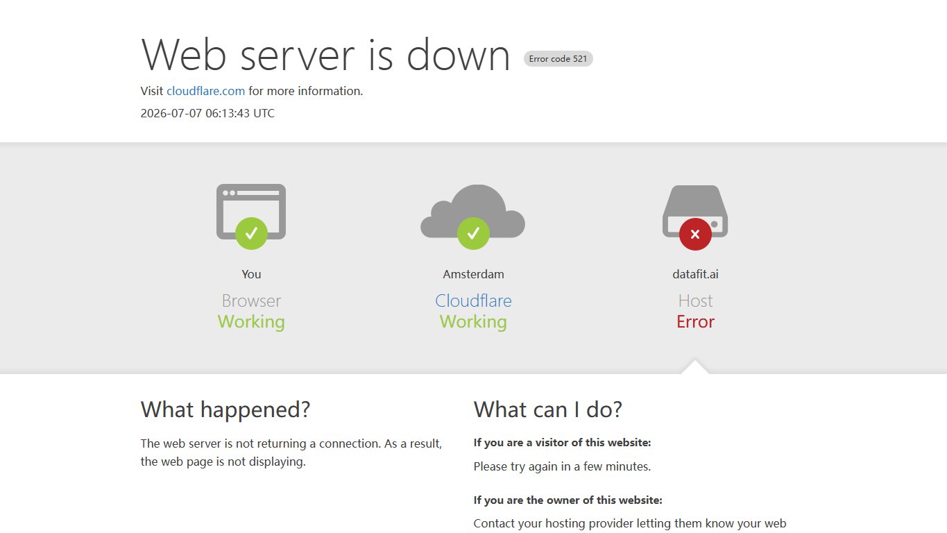This screenshot has width=947, height=533.
Task: Click the You label under browser icon
Action: (x=251, y=274)
